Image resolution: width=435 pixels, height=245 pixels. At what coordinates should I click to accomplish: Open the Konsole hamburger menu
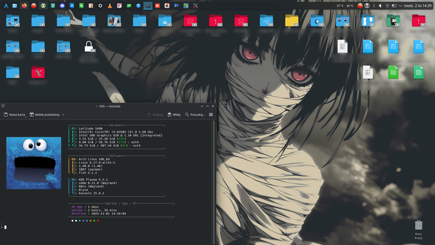pyautogui.click(x=211, y=115)
